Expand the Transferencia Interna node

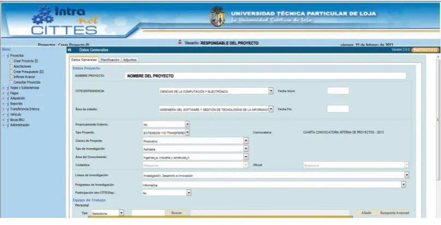tap(3, 109)
